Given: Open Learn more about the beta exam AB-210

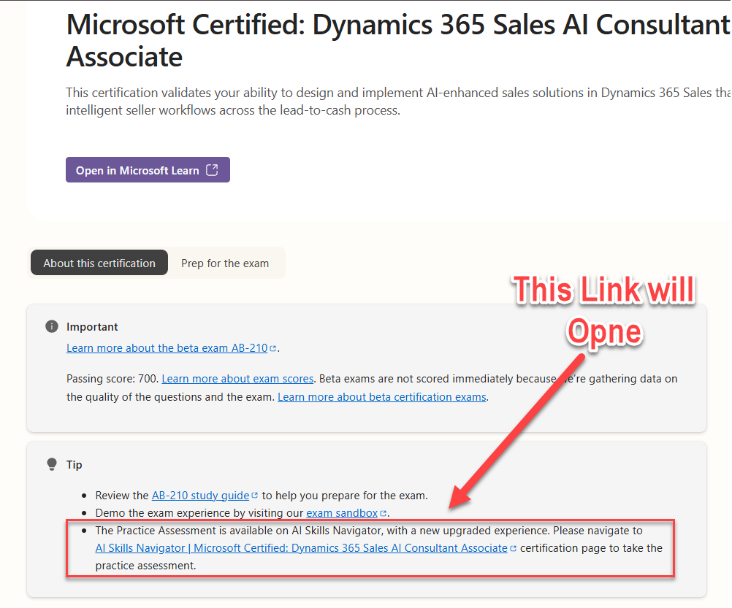Looking at the screenshot, I should [x=167, y=348].
